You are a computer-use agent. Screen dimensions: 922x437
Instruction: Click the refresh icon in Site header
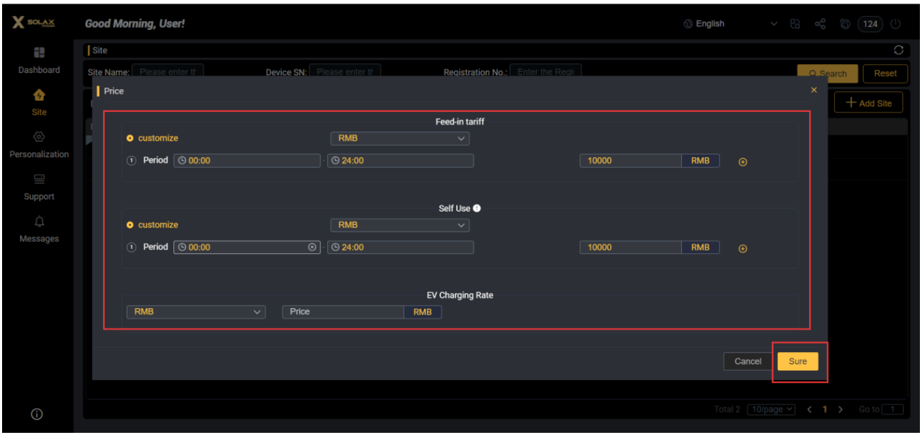898,50
